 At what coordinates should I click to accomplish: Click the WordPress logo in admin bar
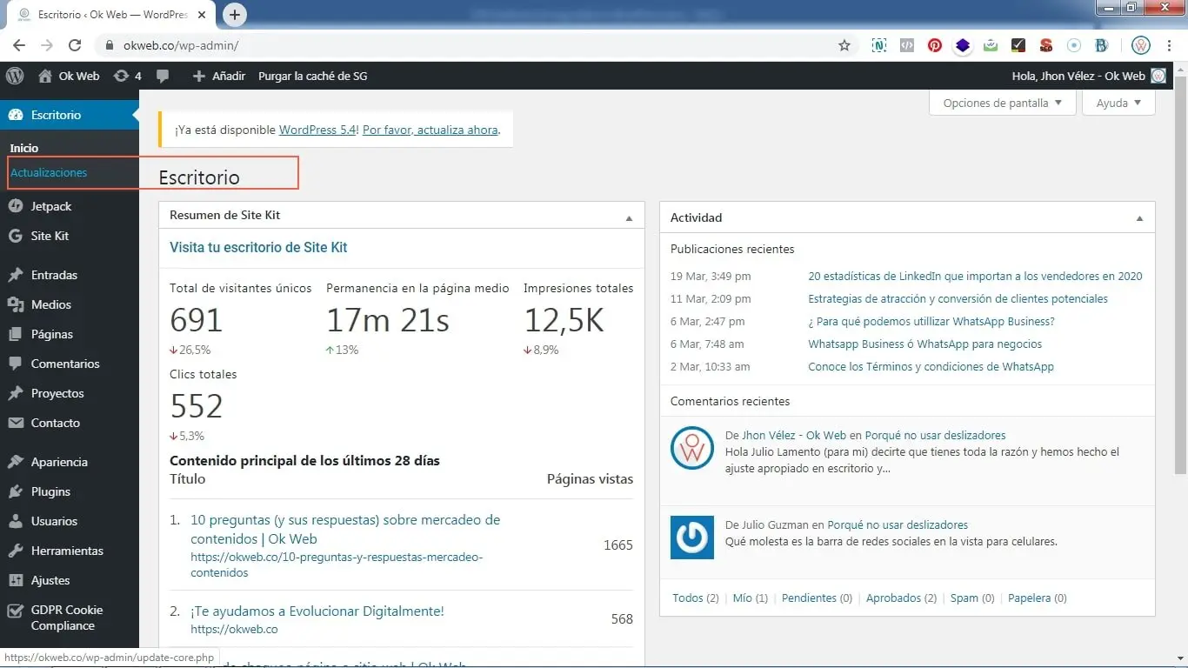pyautogui.click(x=15, y=76)
